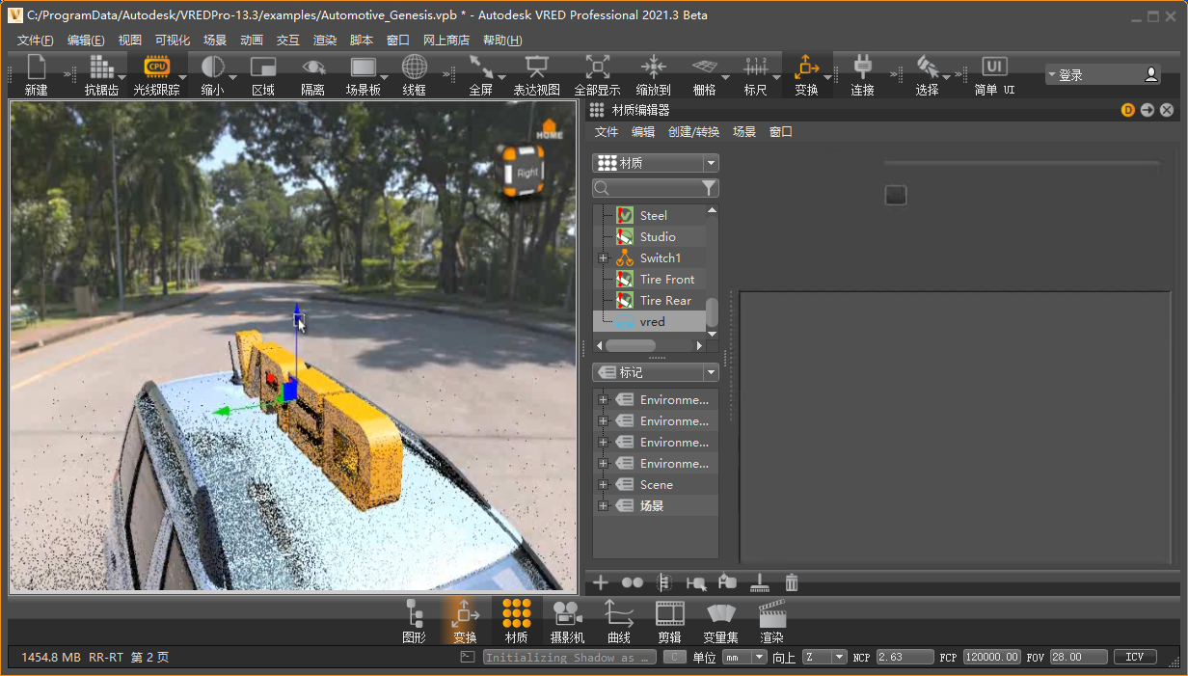Viewport: 1188px width, 676px height.
Task: Click the NCP value field
Action: pyautogui.click(x=904, y=657)
